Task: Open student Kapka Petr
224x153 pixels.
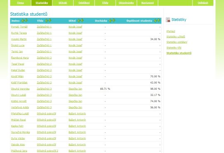Action: 17,126
